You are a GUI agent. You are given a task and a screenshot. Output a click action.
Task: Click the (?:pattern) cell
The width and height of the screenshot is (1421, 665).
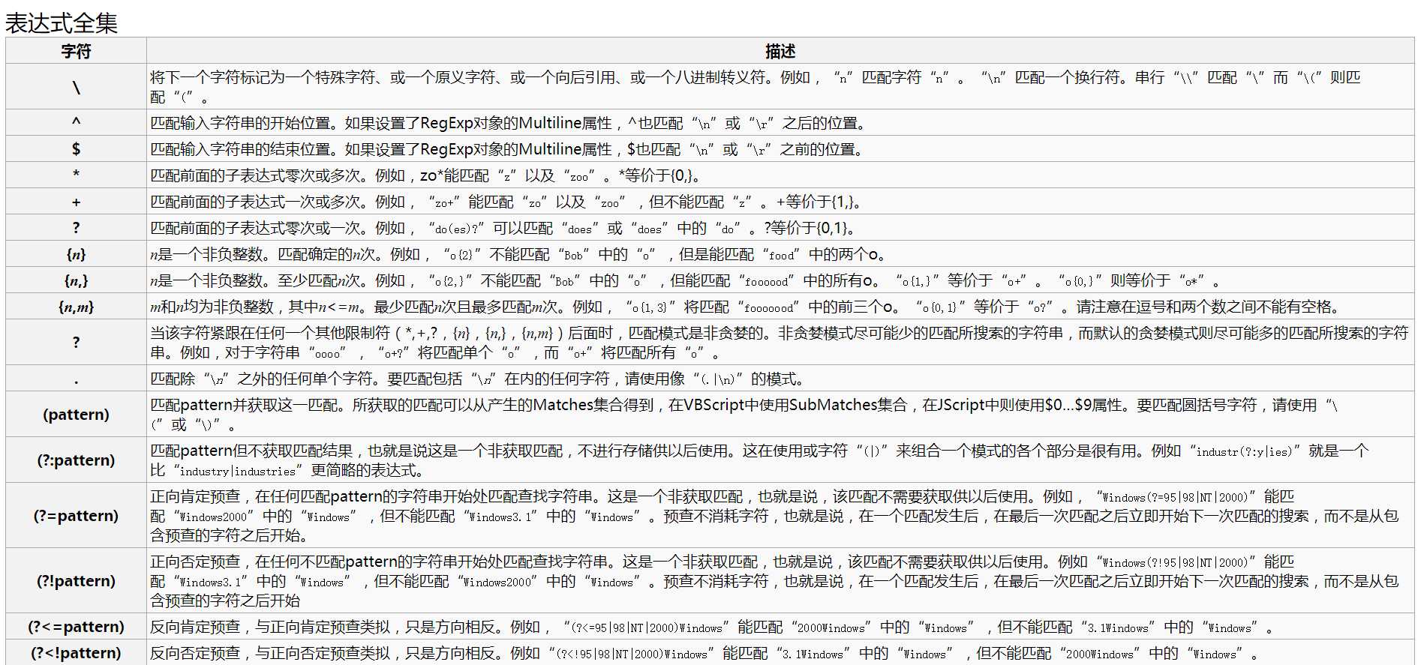click(76, 460)
